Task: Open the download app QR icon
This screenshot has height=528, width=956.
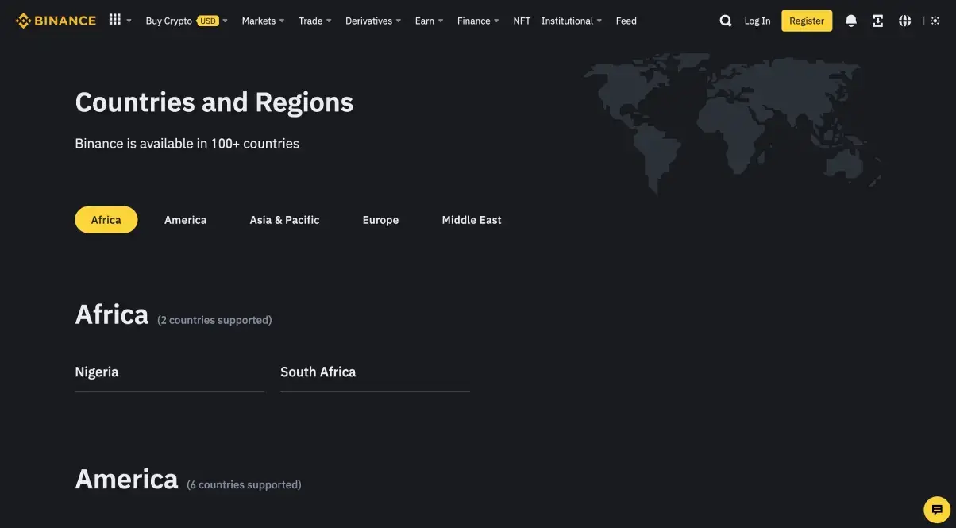Action: [x=877, y=21]
